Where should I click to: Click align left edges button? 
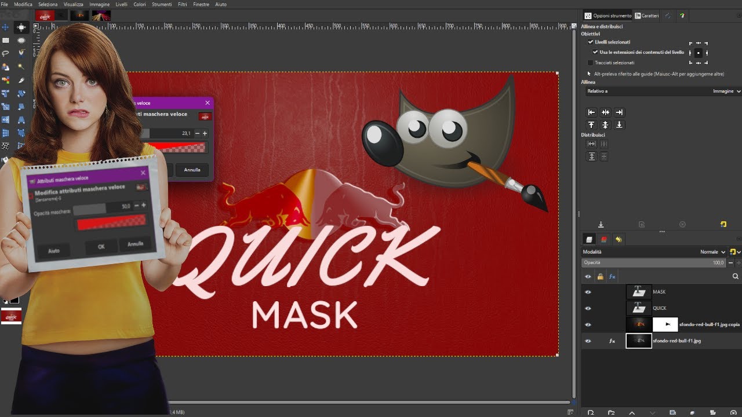click(591, 112)
